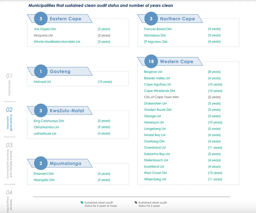Click the King Cetshwayo DM entry
Screen dimensions: 256x213
[x=49, y=121]
